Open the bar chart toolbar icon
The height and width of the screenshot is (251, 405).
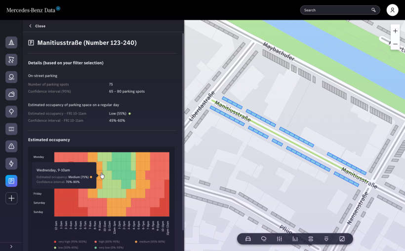click(295, 239)
